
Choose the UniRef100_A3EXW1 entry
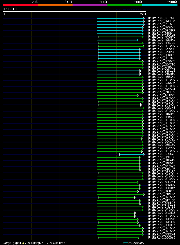pyautogui.click(x=161, y=77)
